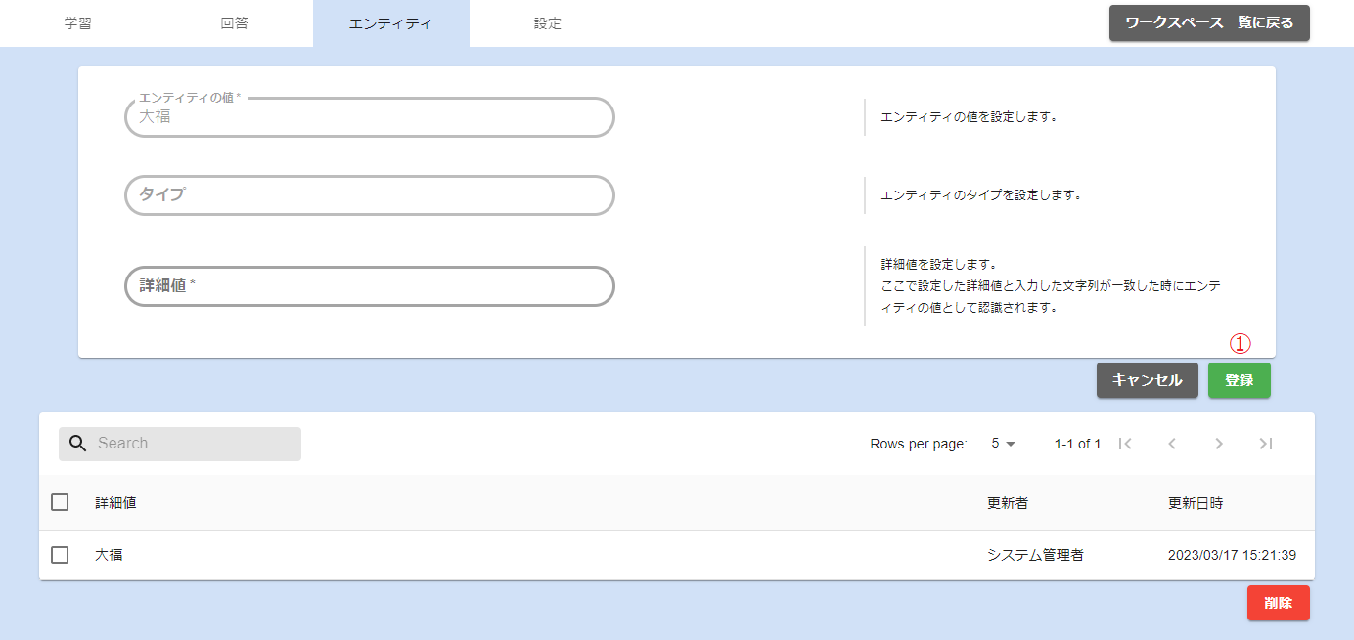Image resolution: width=1354 pixels, height=640 pixels.
Task: Click the red 削除 button
Action: pos(1278,604)
